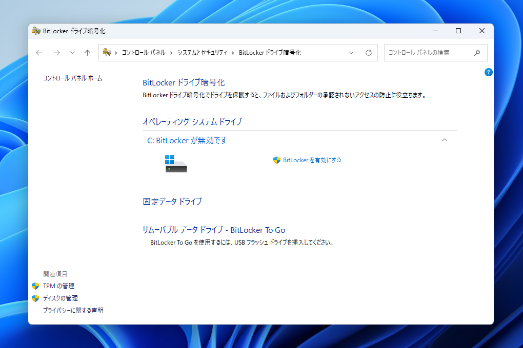
Task: Click the search magnifier icon
Action: tap(477, 52)
